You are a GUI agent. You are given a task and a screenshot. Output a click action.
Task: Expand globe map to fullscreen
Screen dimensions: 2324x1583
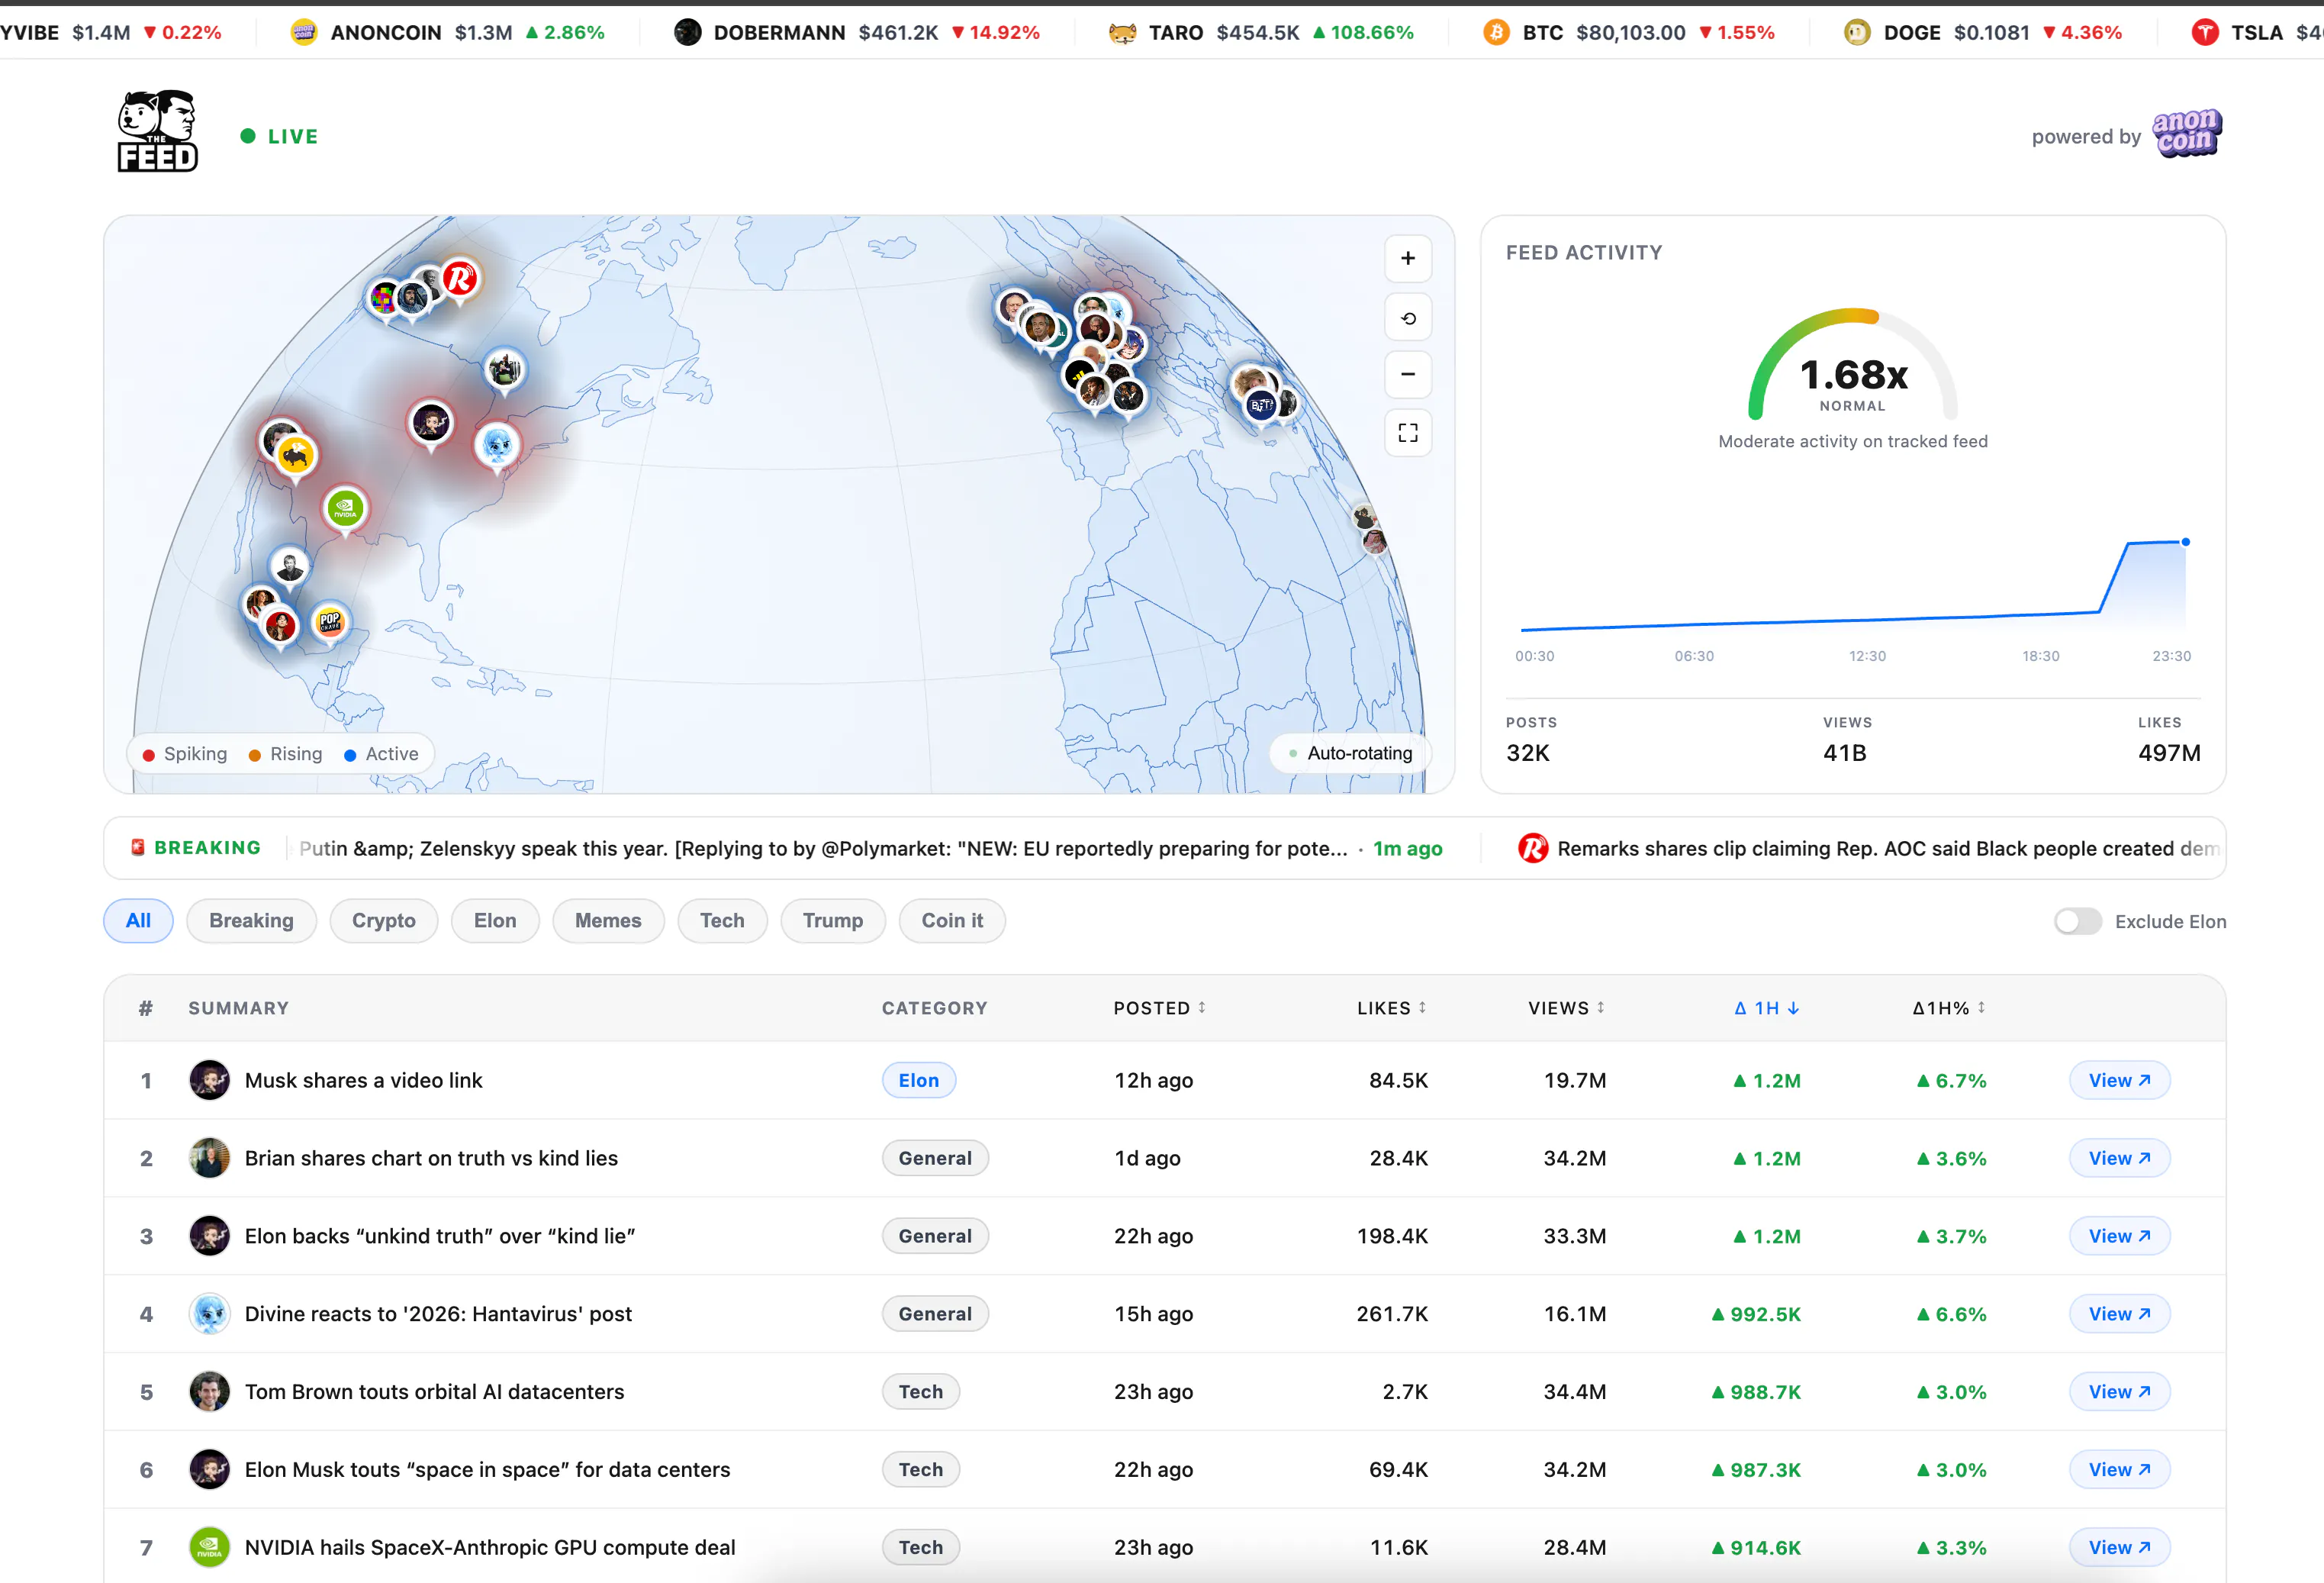tap(1407, 432)
